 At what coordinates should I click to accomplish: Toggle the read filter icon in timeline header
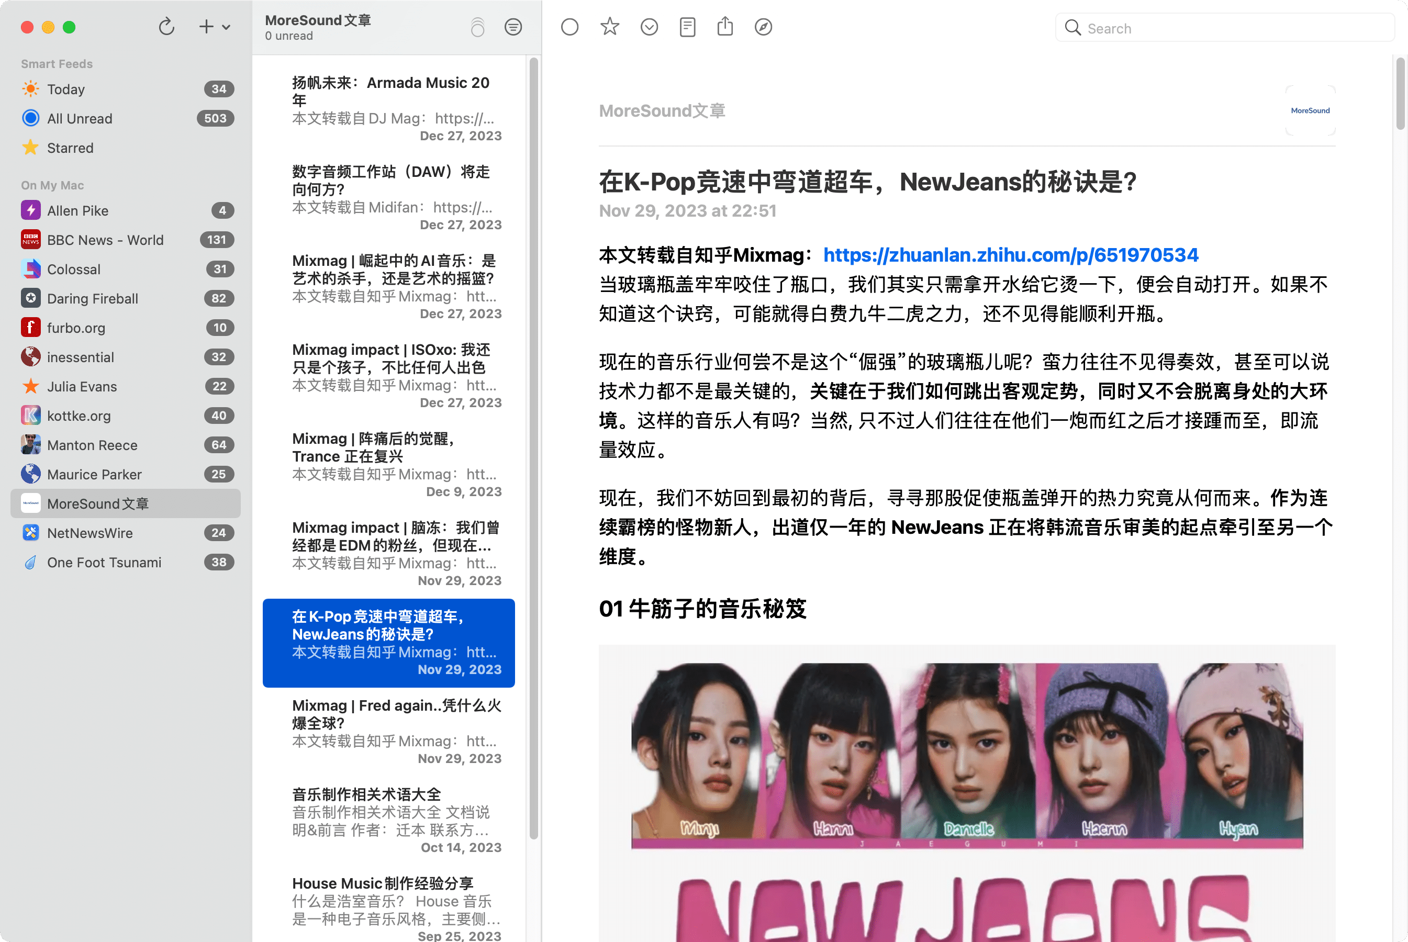[x=513, y=27]
